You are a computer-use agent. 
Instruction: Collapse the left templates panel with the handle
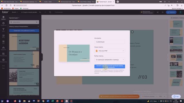(x=42, y=57)
